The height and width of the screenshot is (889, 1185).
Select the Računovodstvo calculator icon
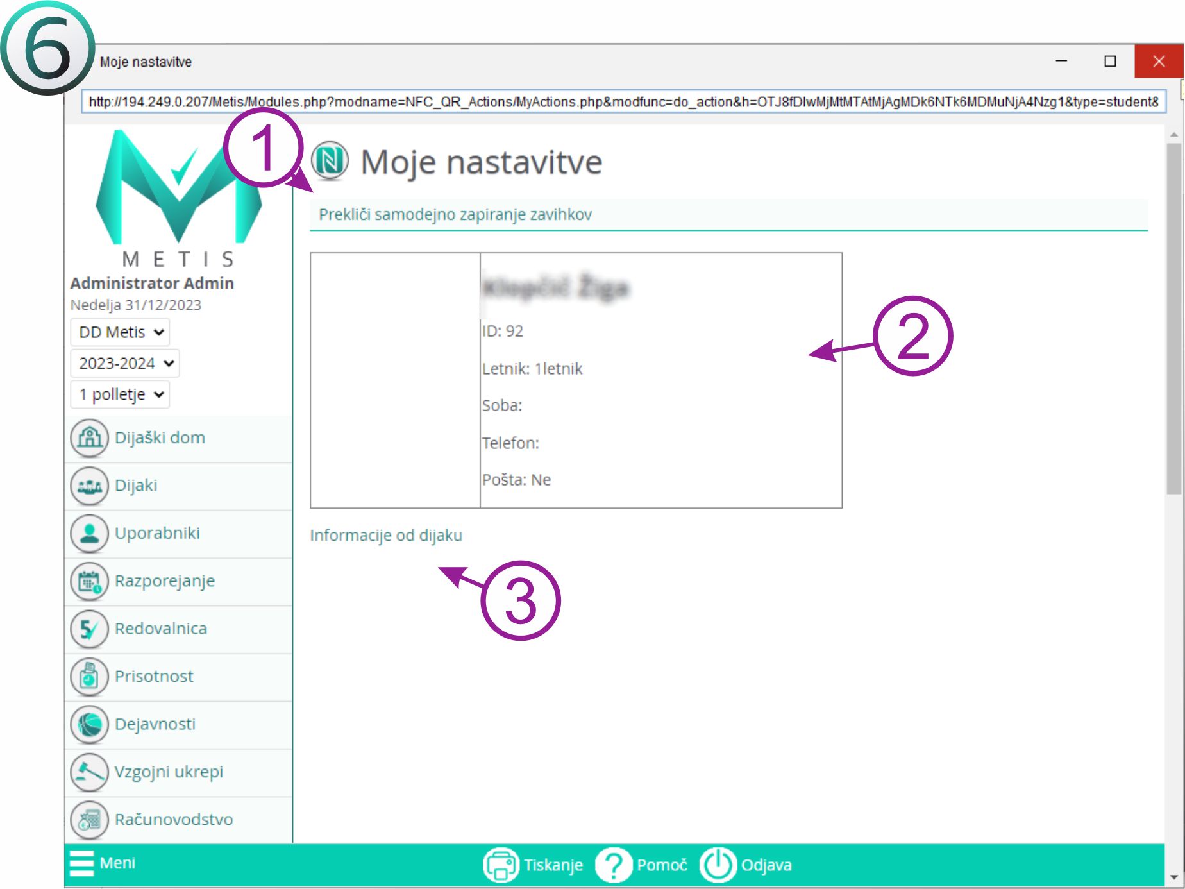click(x=89, y=820)
